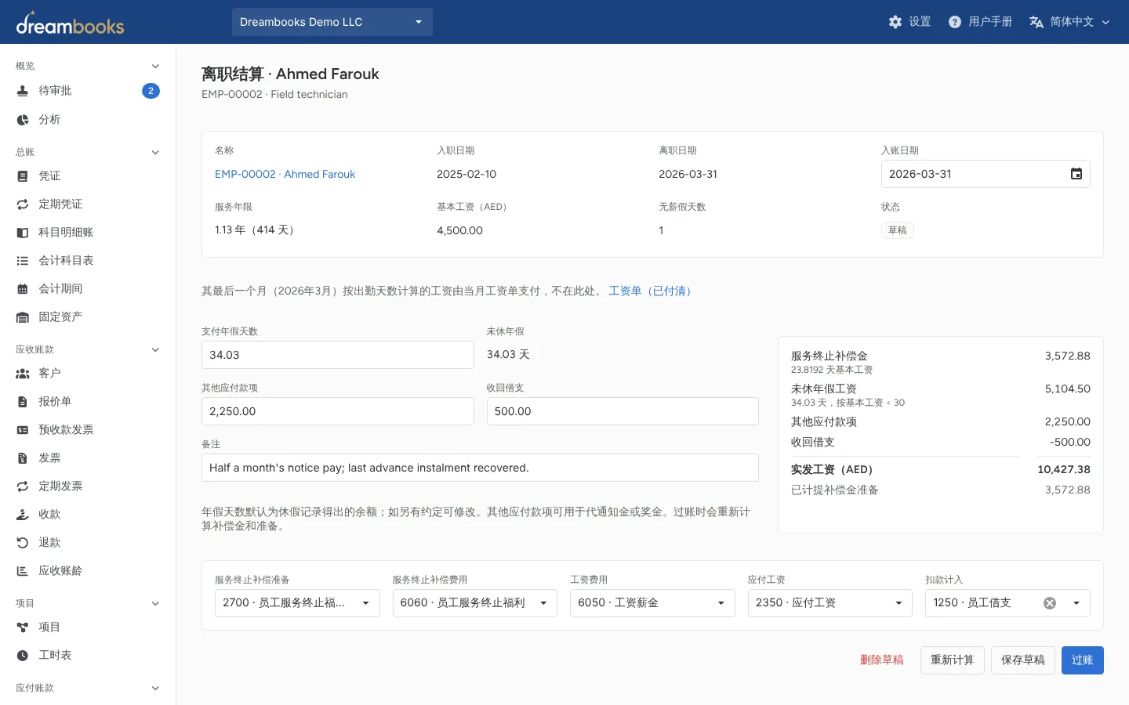Image resolution: width=1129 pixels, height=705 pixels.
Task: Open the Dreambooks Demo LLC company dropdown
Action: coord(332,22)
